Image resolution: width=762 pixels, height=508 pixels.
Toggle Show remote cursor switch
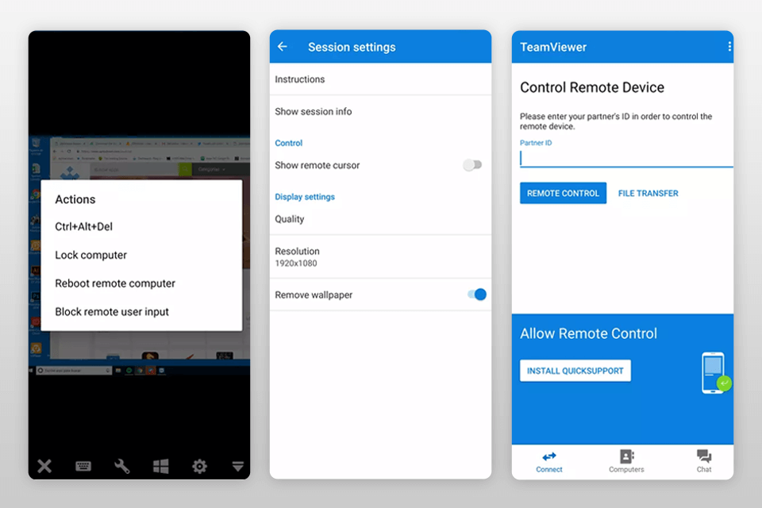click(x=472, y=165)
